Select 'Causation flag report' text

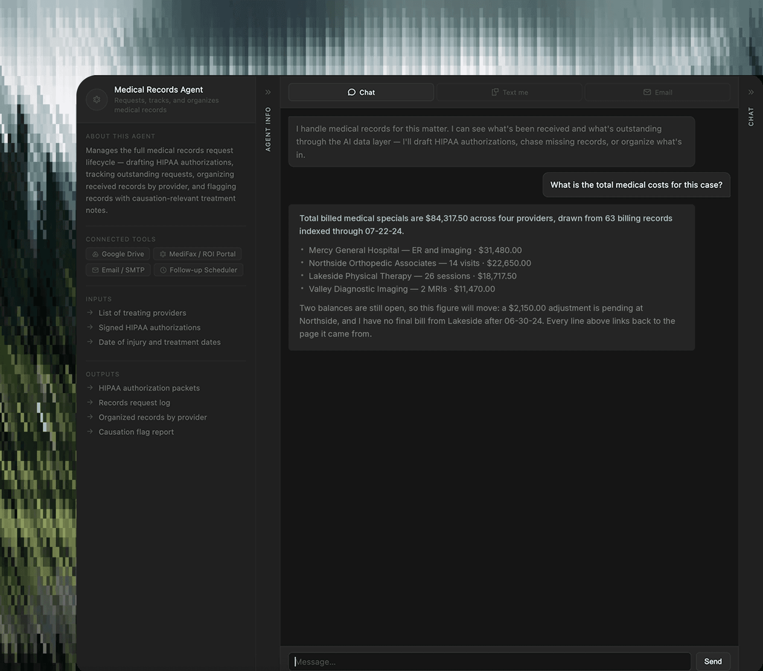point(136,432)
